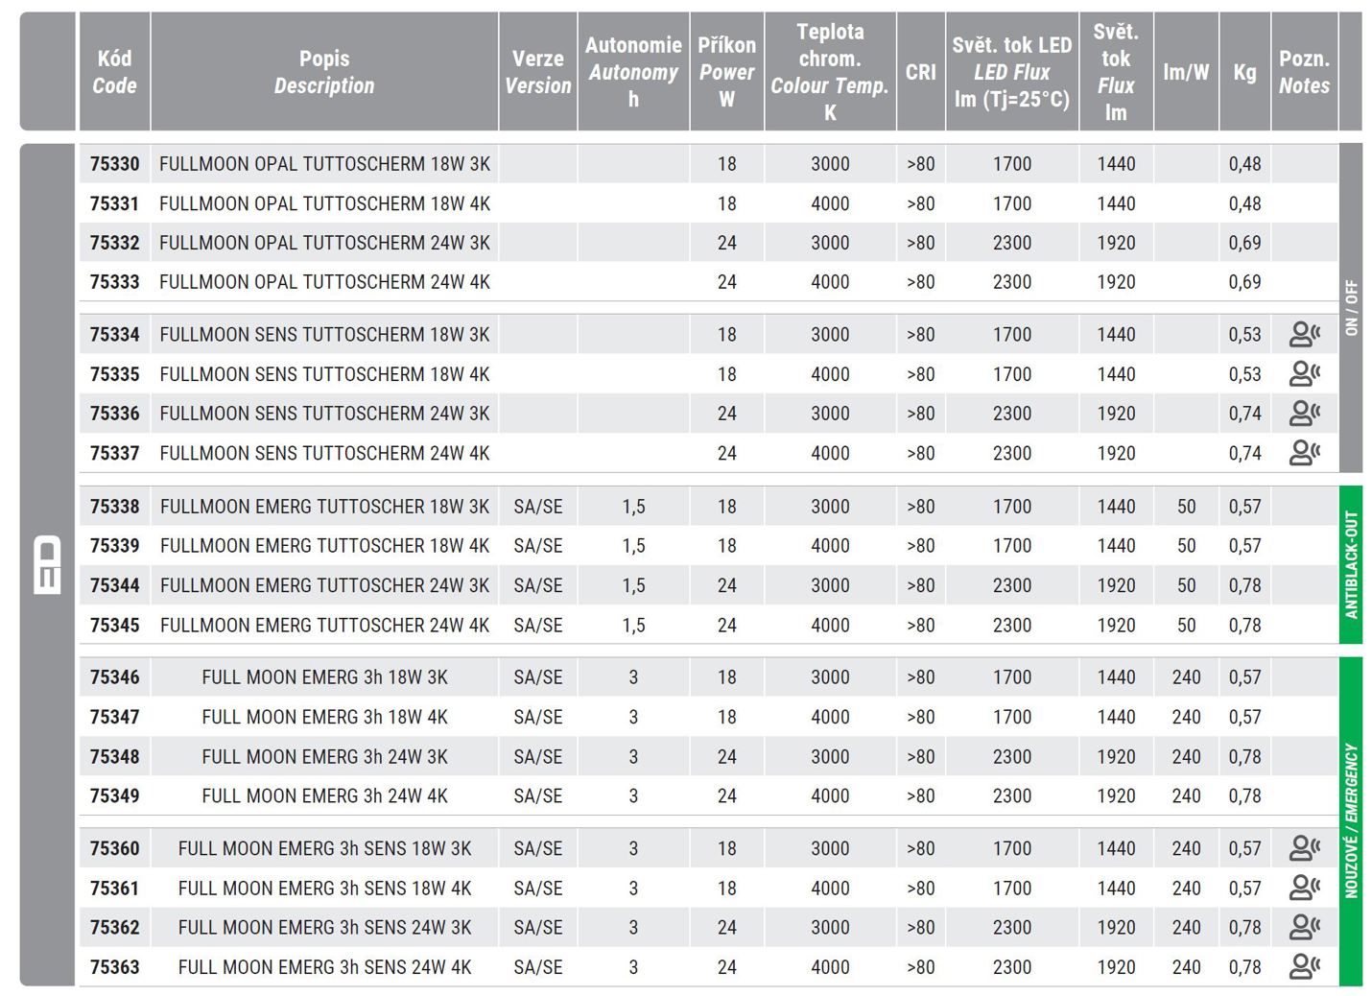Click FULL MOON EMERG 3h SENS 24W 4K
Viewport: 1372px width, 996px height.
click(324, 966)
